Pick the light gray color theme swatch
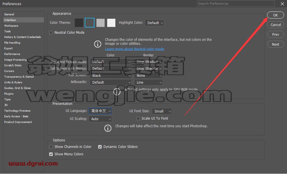 point(100,23)
